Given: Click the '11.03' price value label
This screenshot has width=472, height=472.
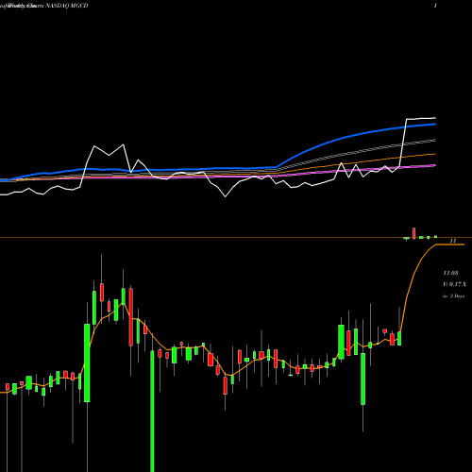Looking at the screenshot, I should [450, 273].
